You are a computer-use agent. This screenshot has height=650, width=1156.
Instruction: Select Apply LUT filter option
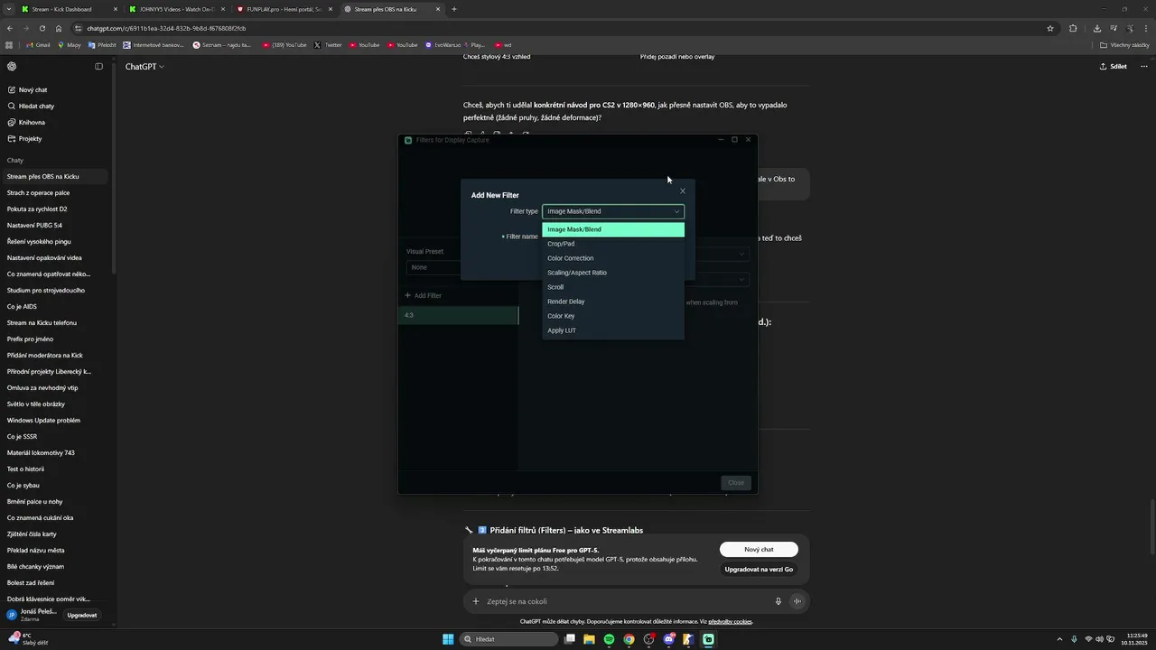(613, 330)
